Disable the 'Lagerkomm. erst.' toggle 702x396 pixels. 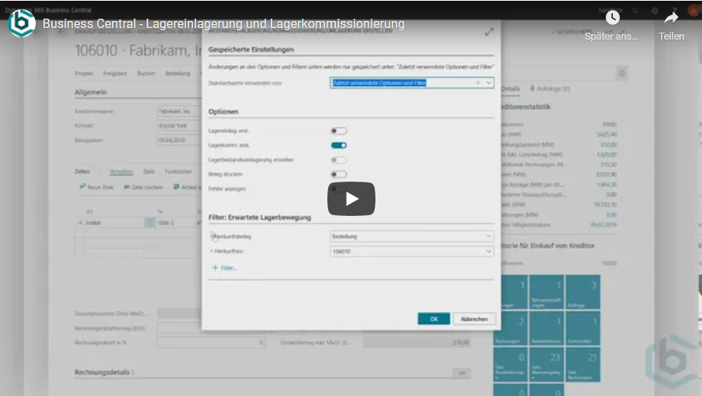pyautogui.click(x=338, y=145)
